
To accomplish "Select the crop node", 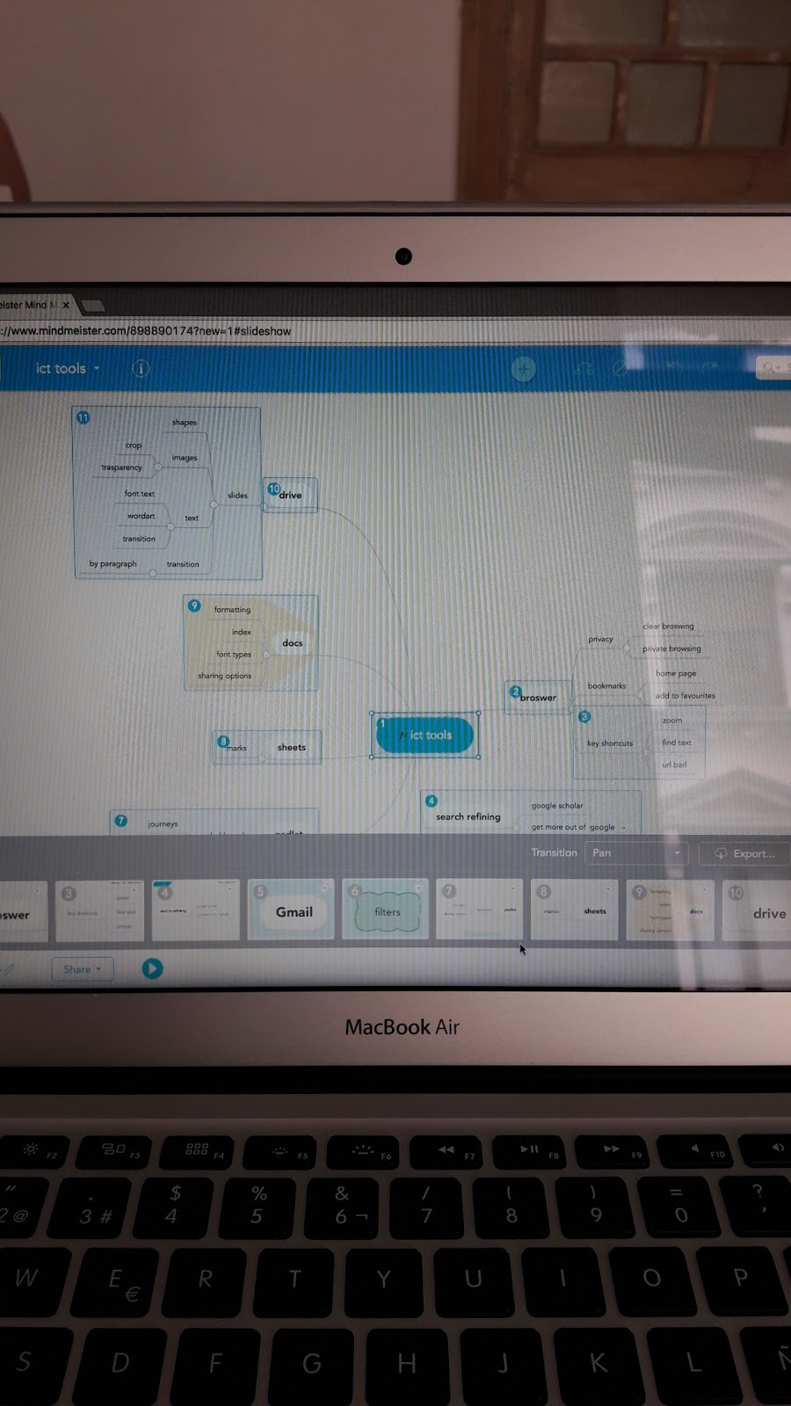I will point(134,446).
